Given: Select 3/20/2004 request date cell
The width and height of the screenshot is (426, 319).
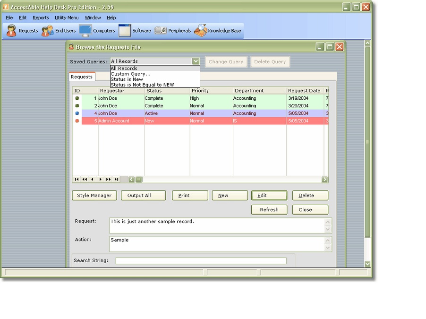Looking at the screenshot, I should point(305,106).
